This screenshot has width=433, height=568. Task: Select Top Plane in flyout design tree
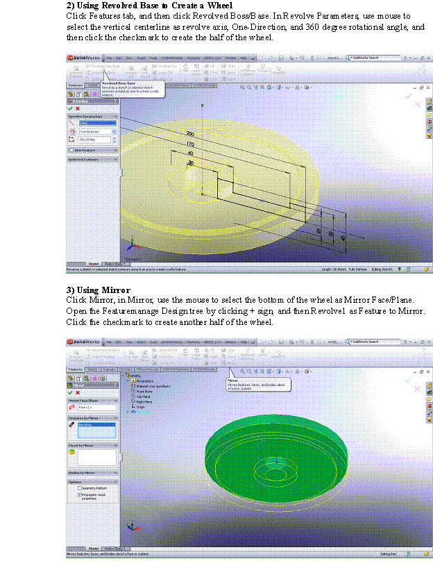[144, 396]
